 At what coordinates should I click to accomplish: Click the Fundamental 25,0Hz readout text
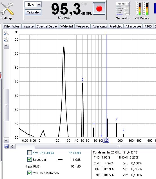[x=115, y=152]
